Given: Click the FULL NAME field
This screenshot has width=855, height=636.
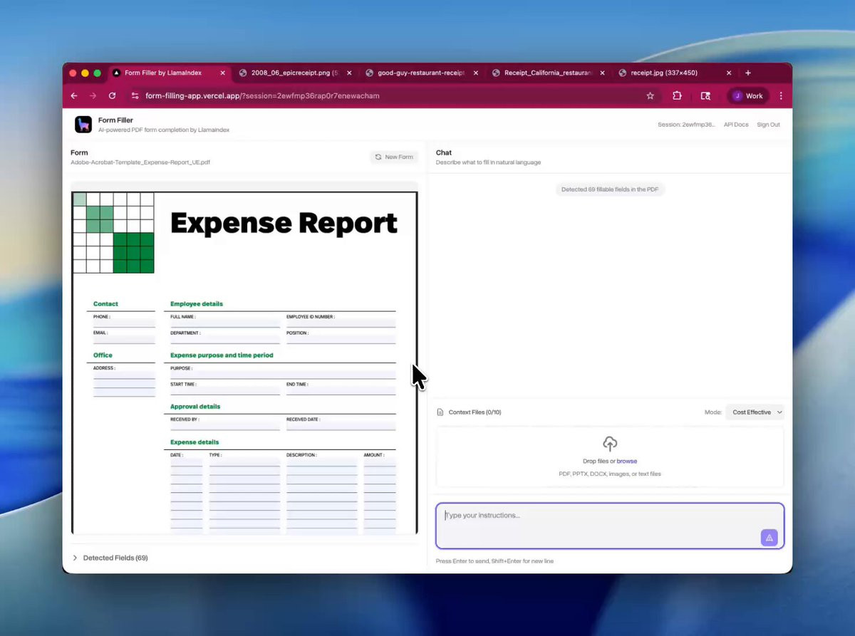Looking at the screenshot, I should [x=225, y=323].
